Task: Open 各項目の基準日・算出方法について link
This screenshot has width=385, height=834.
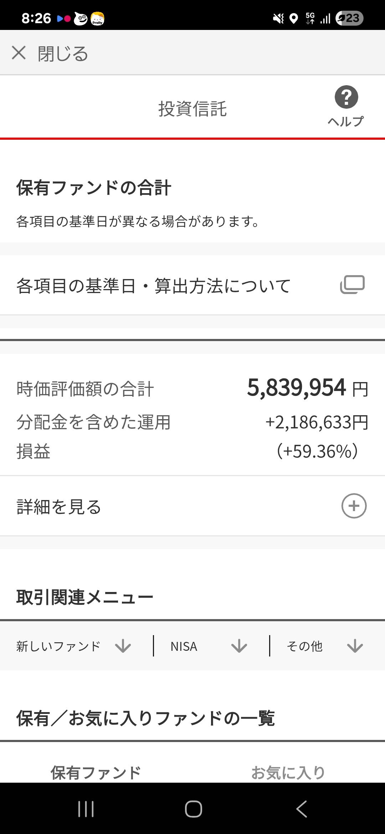Action: coord(192,285)
